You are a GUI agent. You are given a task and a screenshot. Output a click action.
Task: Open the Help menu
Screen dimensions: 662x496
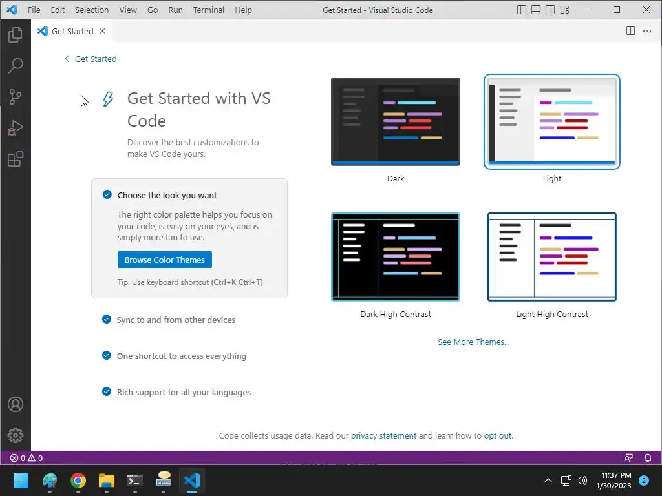(x=243, y=10)
